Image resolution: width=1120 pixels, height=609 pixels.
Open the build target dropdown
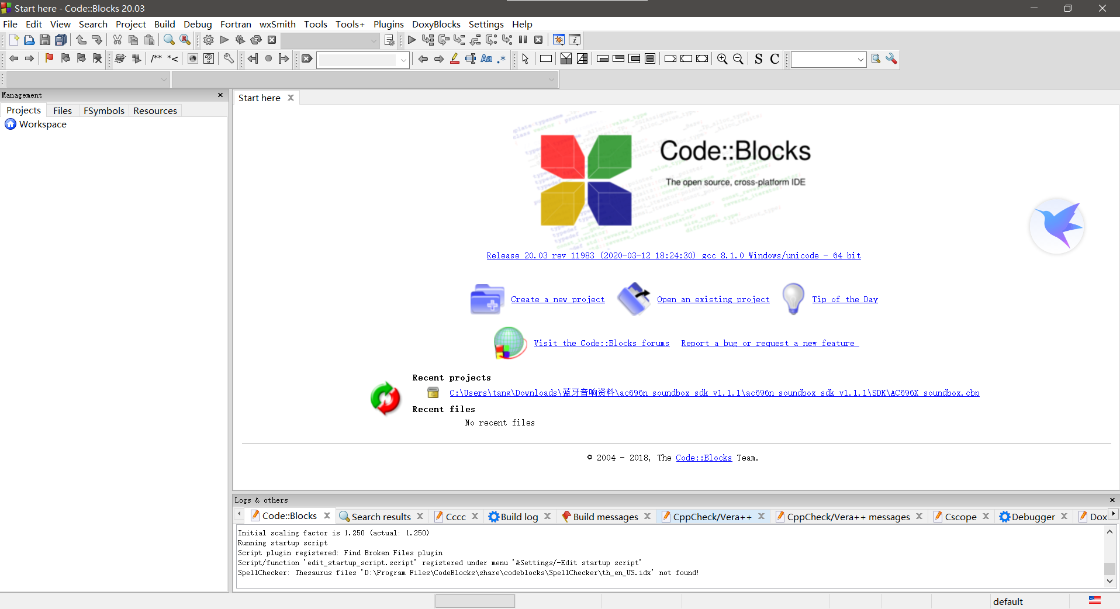pyautogui.click(x=374, y=40)
